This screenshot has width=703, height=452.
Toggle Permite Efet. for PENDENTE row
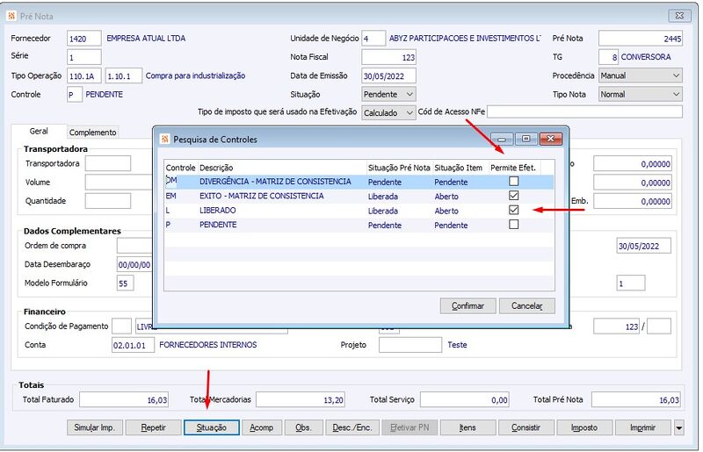(514, 225)
